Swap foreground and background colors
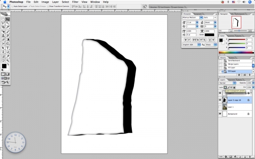 (x=8, y=64)
